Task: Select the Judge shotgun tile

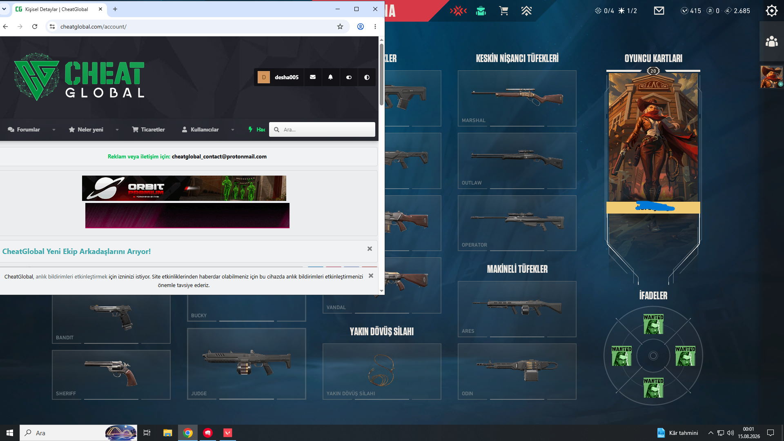Action: [x=247, y=364]
